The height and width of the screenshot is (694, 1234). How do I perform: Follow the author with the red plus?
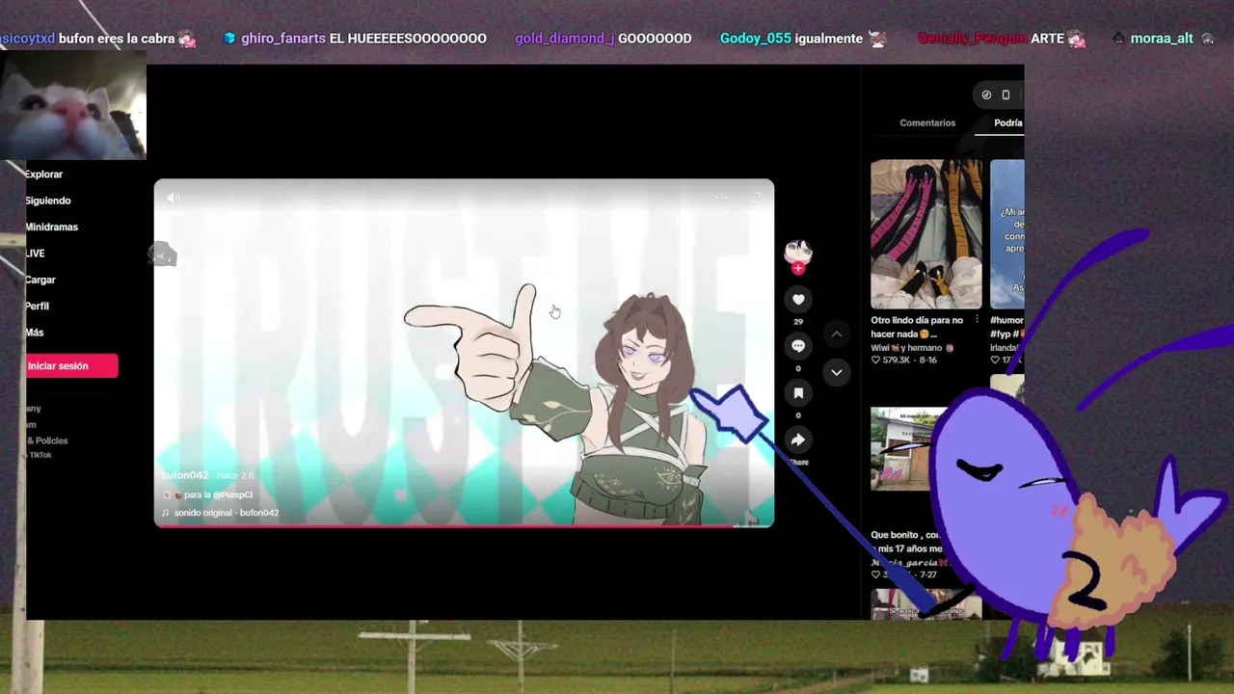(797, 269)
